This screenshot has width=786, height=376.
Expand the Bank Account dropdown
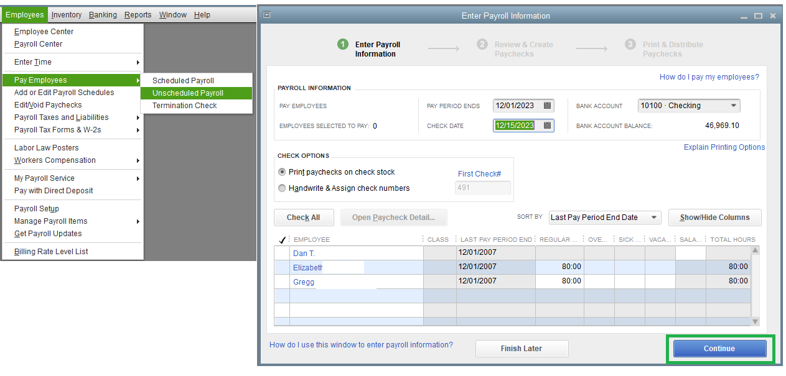734,106
